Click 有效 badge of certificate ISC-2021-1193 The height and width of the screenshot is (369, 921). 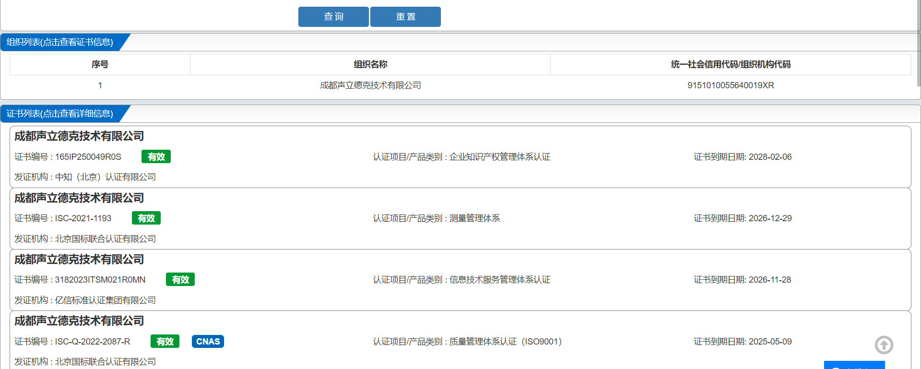(146, 218)
